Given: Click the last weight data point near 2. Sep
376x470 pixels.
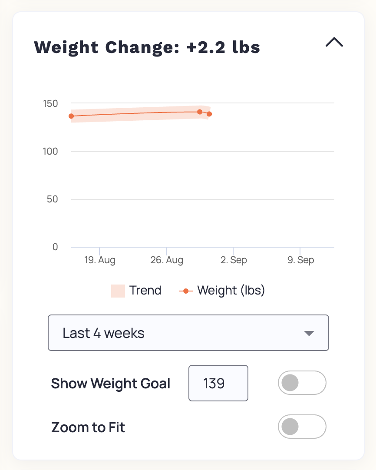Looking at the screenshot, I should click(x=209, y=114).
